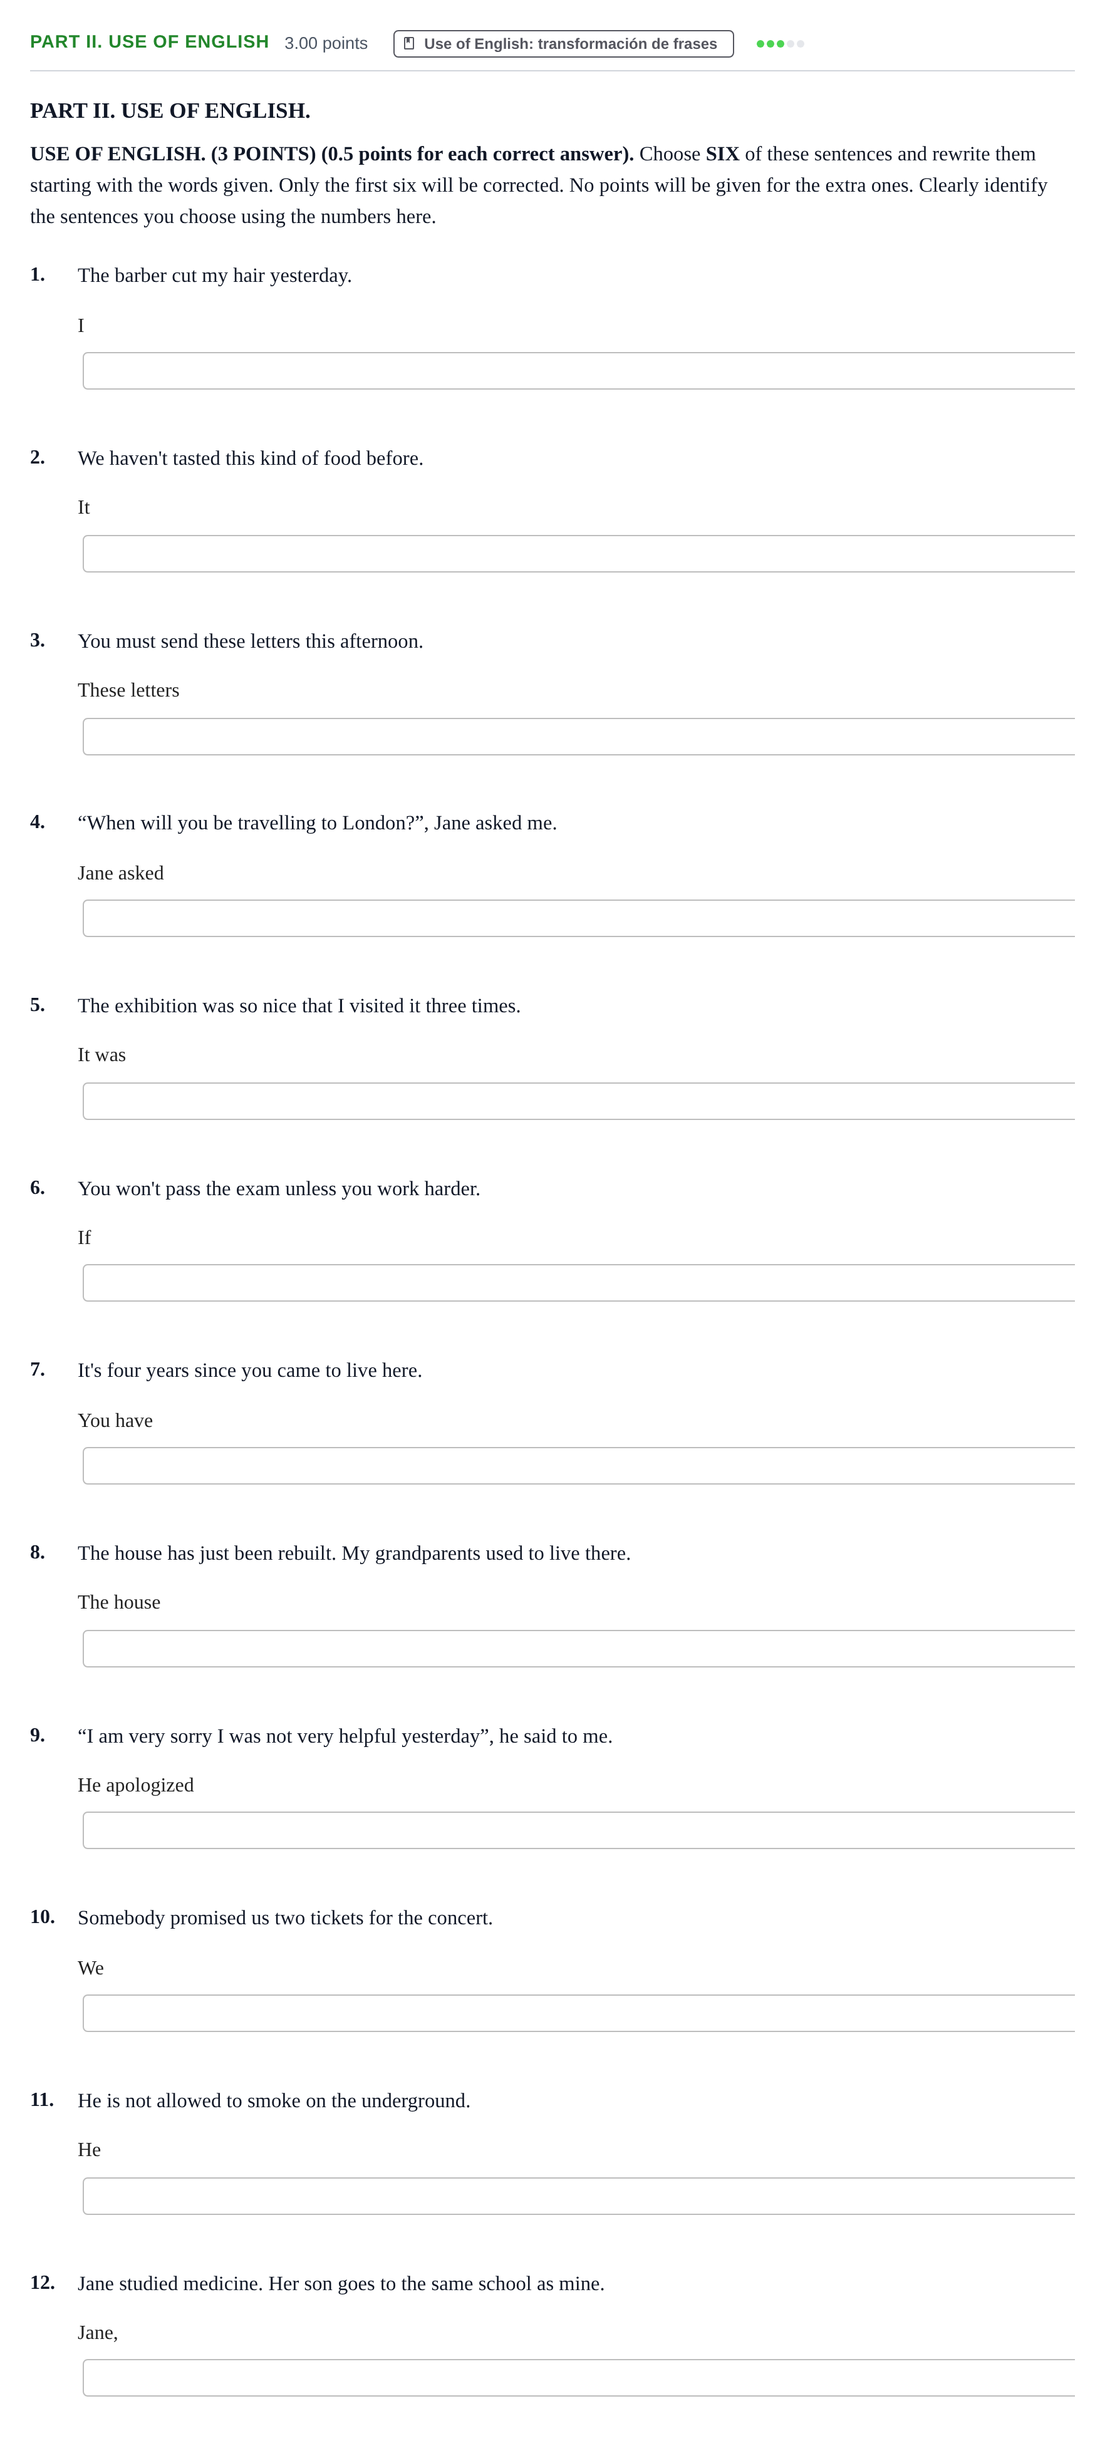Click sentence 'The barber cut my hair yesterday.'

click(215, 276)
